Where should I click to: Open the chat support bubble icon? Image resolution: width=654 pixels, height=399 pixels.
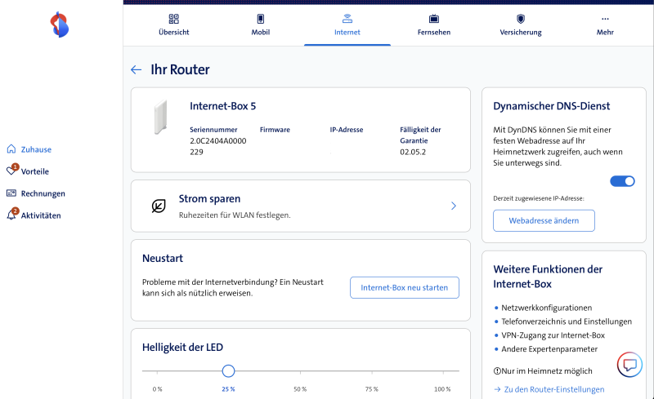point(629,366)
